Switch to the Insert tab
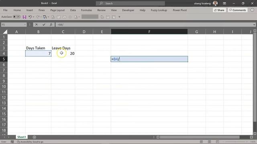257x144 pixels. click(x=30, y=10)
